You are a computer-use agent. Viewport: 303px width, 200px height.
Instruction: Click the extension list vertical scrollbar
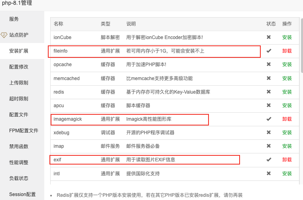coord(302,45)
